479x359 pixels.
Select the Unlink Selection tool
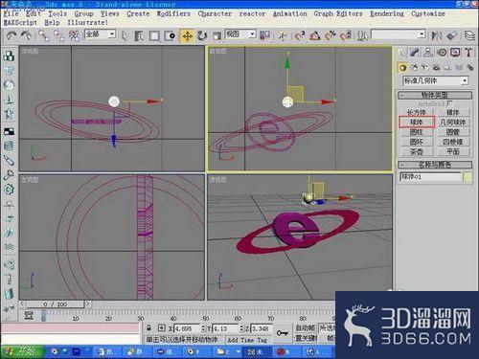(59, 35)
